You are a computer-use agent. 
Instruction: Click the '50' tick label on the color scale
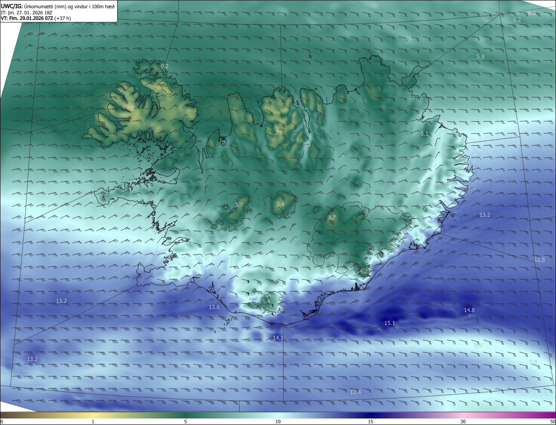[x=553, y=422]
